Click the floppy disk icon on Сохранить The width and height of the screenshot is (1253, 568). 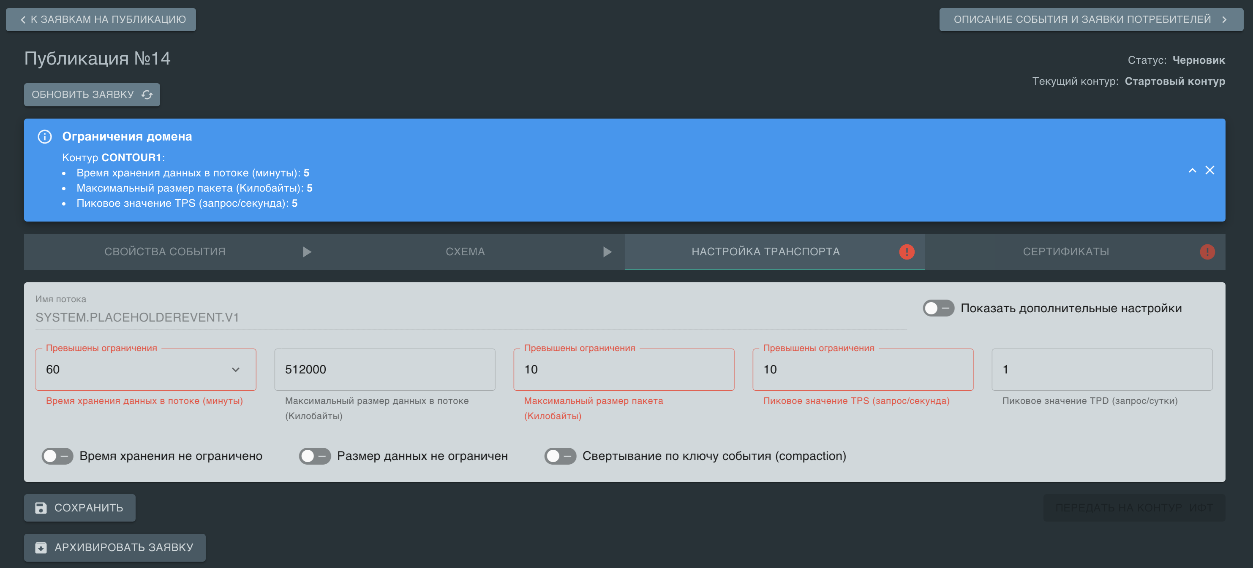coord(41,508)
